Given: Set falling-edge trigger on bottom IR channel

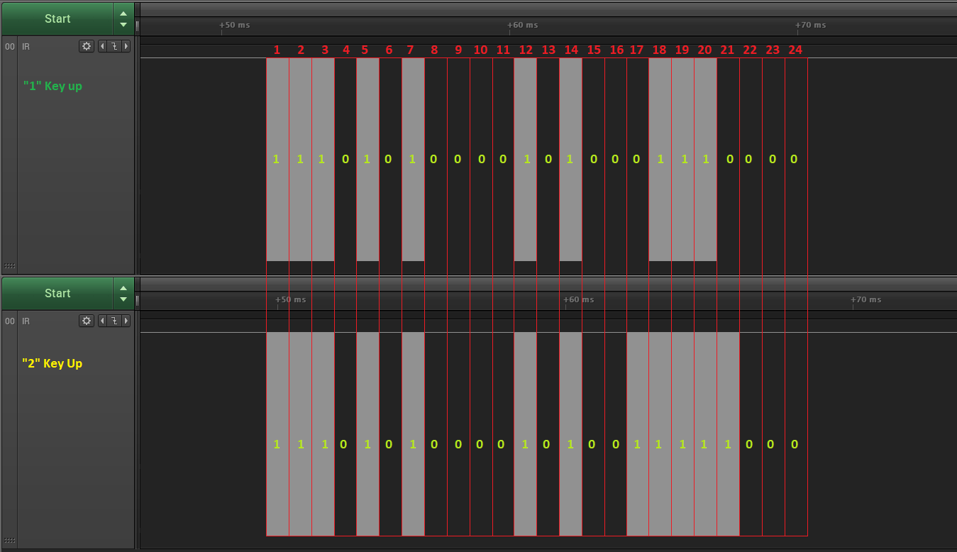Looking at the screenshot, I should tap(114, 321).
